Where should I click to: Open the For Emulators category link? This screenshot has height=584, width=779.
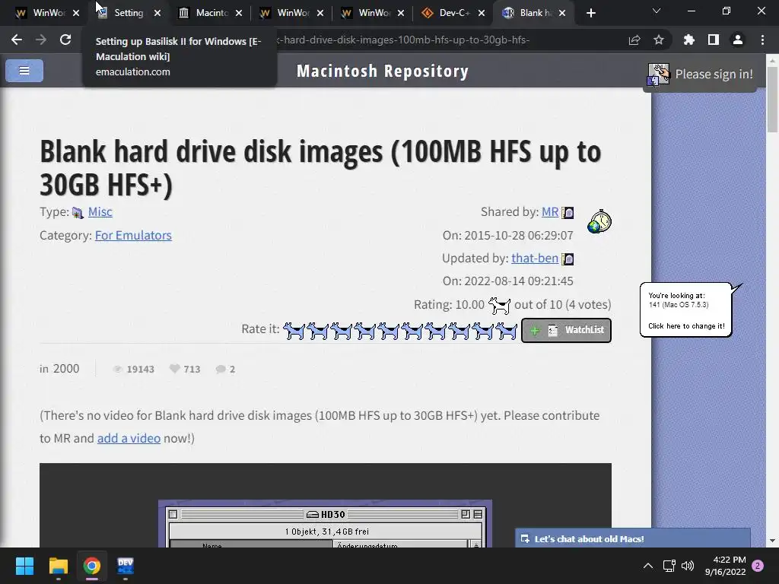pyautogui.click(x=133, y=235)
